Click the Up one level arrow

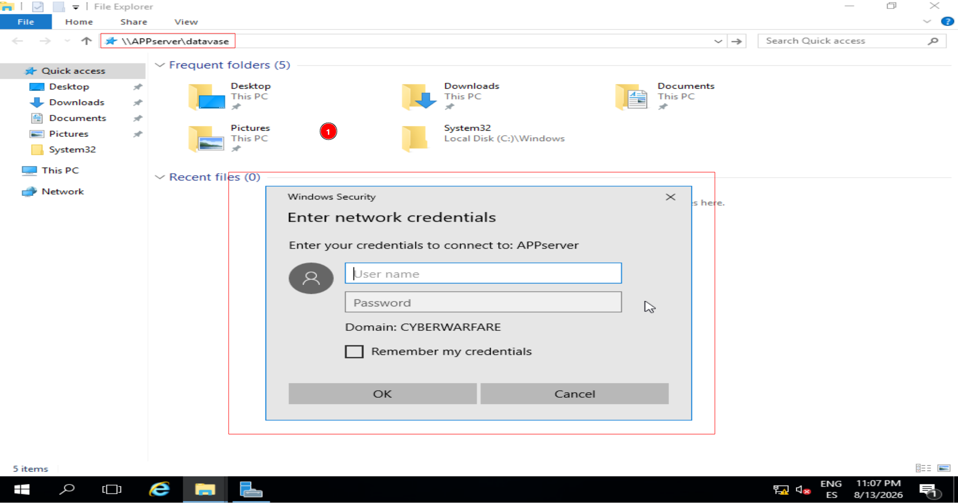click(x=86, y=41)
